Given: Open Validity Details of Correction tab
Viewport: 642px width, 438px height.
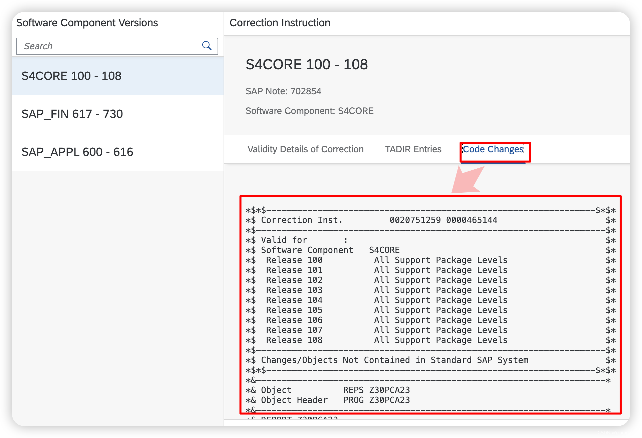Looking at the screenshot, I should pyautogui.click(x=305, y=149).
